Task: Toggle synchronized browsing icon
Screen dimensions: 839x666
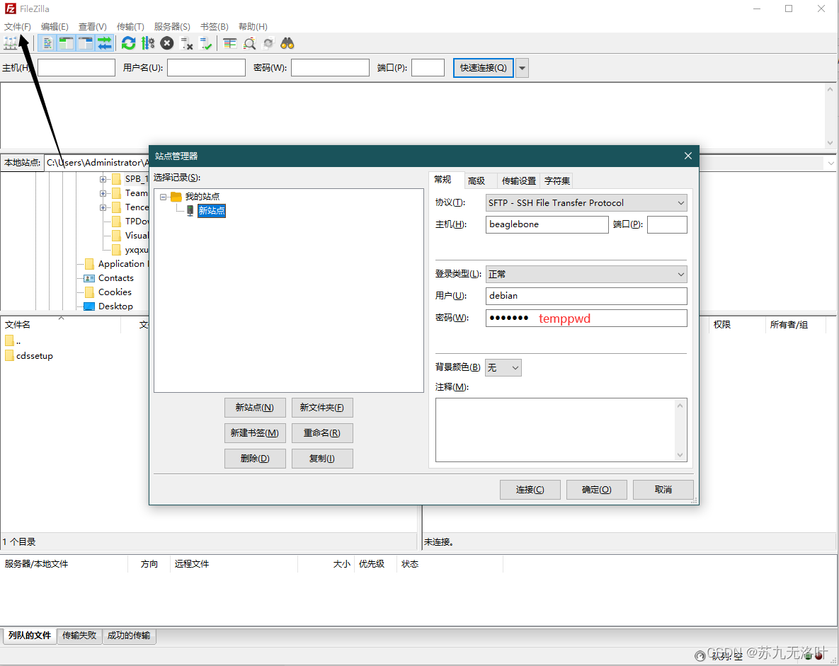Action: (268, 43)
